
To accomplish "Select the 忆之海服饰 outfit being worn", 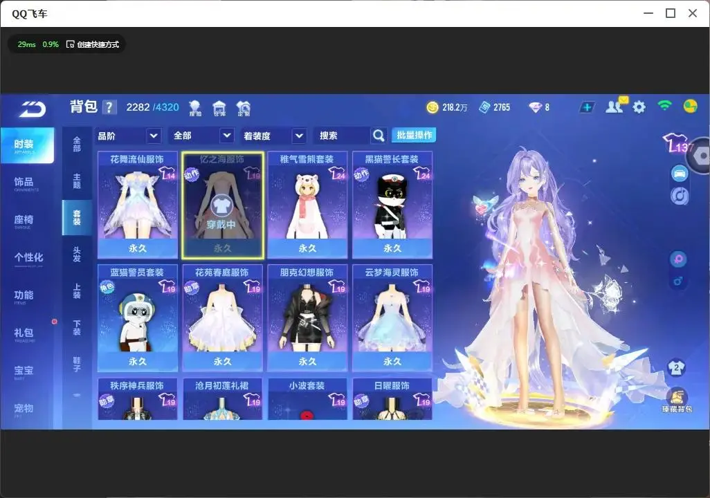I will 222,205.
